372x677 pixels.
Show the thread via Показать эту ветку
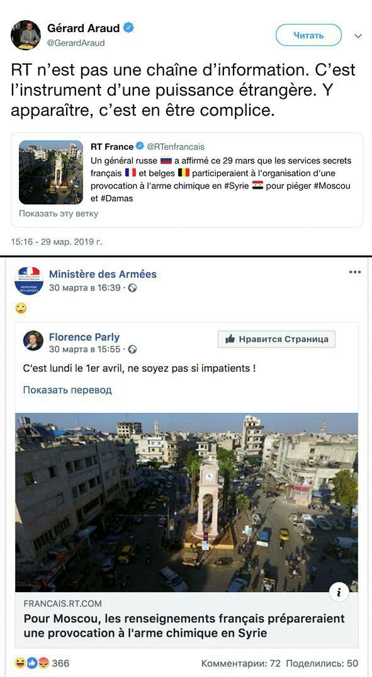tap(59, 214)
